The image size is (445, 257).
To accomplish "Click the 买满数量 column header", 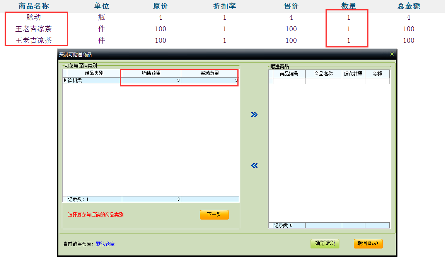I will pos(210,73).
